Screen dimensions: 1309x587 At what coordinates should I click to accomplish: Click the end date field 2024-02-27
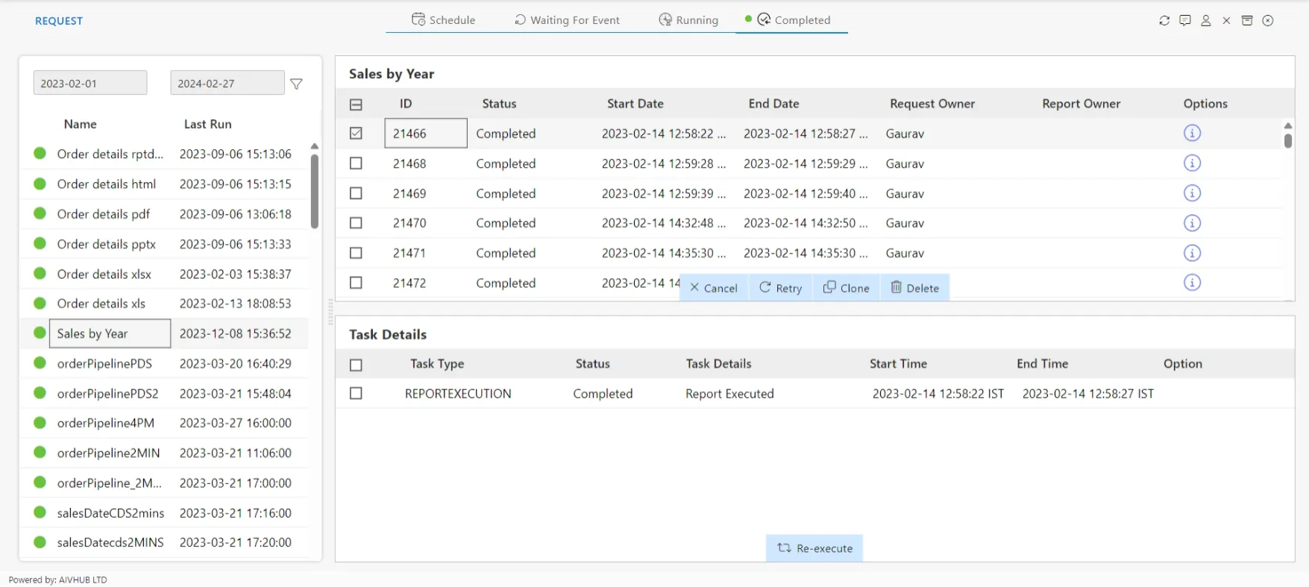[x=227, y=83]
